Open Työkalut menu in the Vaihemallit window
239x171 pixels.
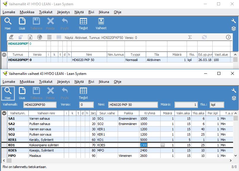tap(46, 12)
